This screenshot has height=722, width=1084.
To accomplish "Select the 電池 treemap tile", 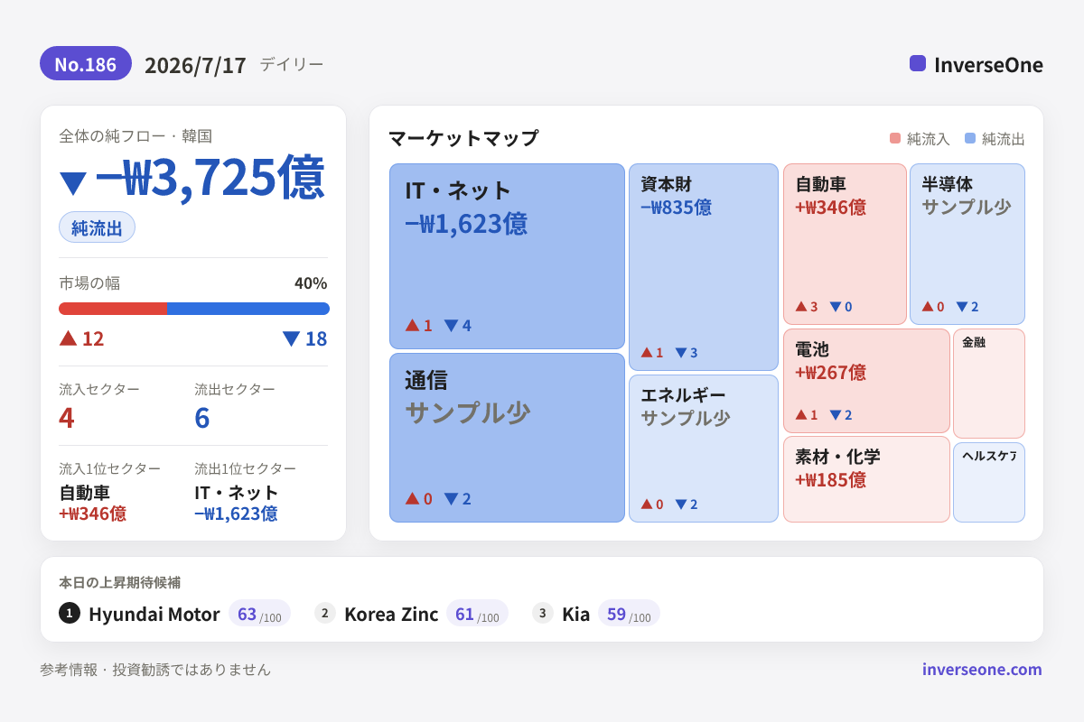I will (866, 381).
